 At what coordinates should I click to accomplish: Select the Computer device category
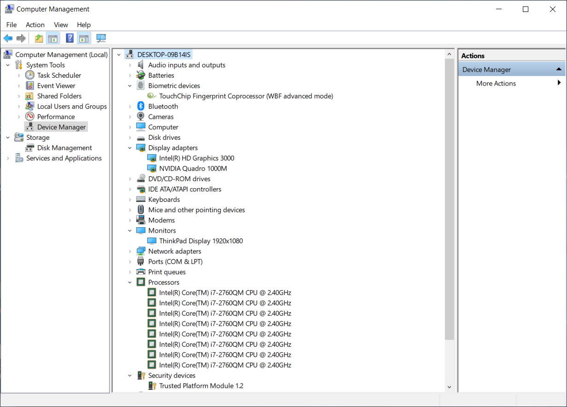click(x=163, y=127)
